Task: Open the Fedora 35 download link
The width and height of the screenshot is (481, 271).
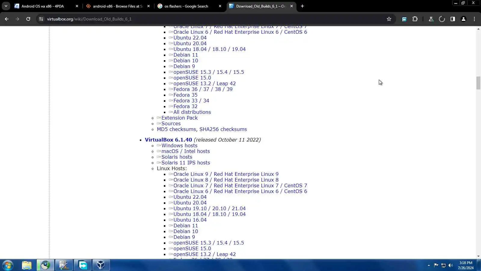Action: pyautogui.click(x=185, y=95)
